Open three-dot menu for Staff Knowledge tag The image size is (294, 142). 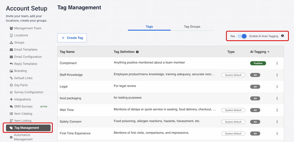[277, 75]
